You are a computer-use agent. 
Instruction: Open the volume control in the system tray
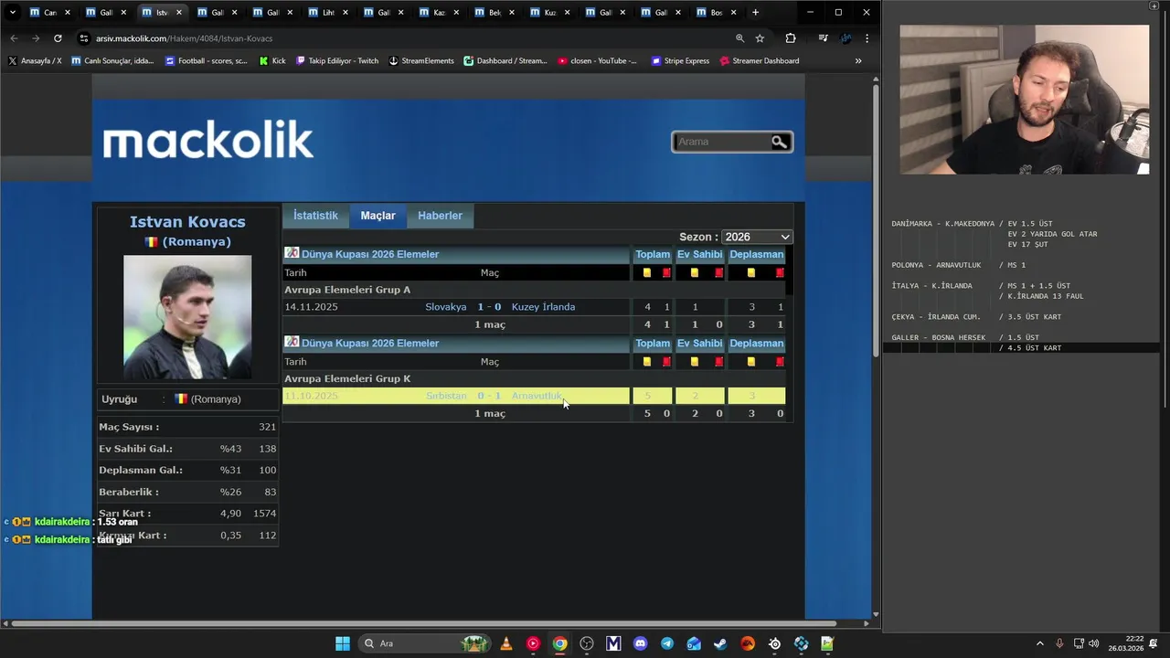coord(1094,643)
